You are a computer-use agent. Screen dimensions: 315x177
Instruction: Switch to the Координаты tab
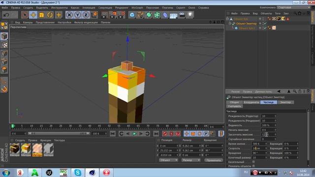[252, 102]
